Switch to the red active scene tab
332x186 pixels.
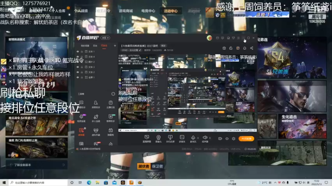coord(104,45)
